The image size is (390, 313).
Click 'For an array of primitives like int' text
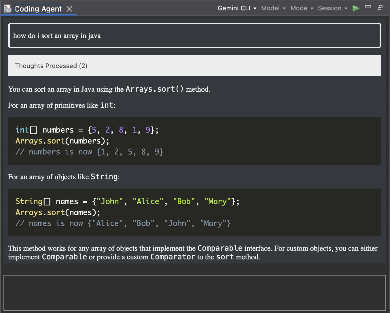click(62, 105)
